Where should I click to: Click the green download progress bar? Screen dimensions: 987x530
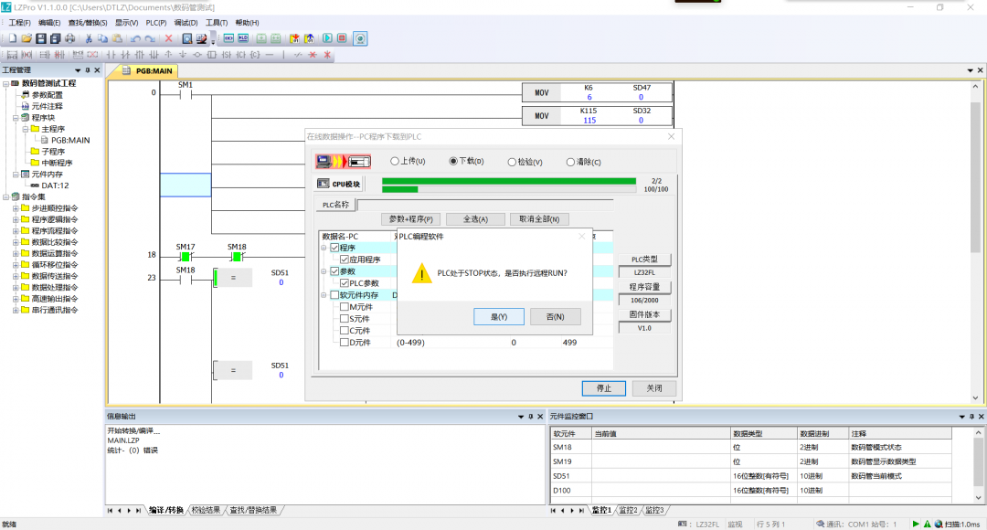[508, 181]
